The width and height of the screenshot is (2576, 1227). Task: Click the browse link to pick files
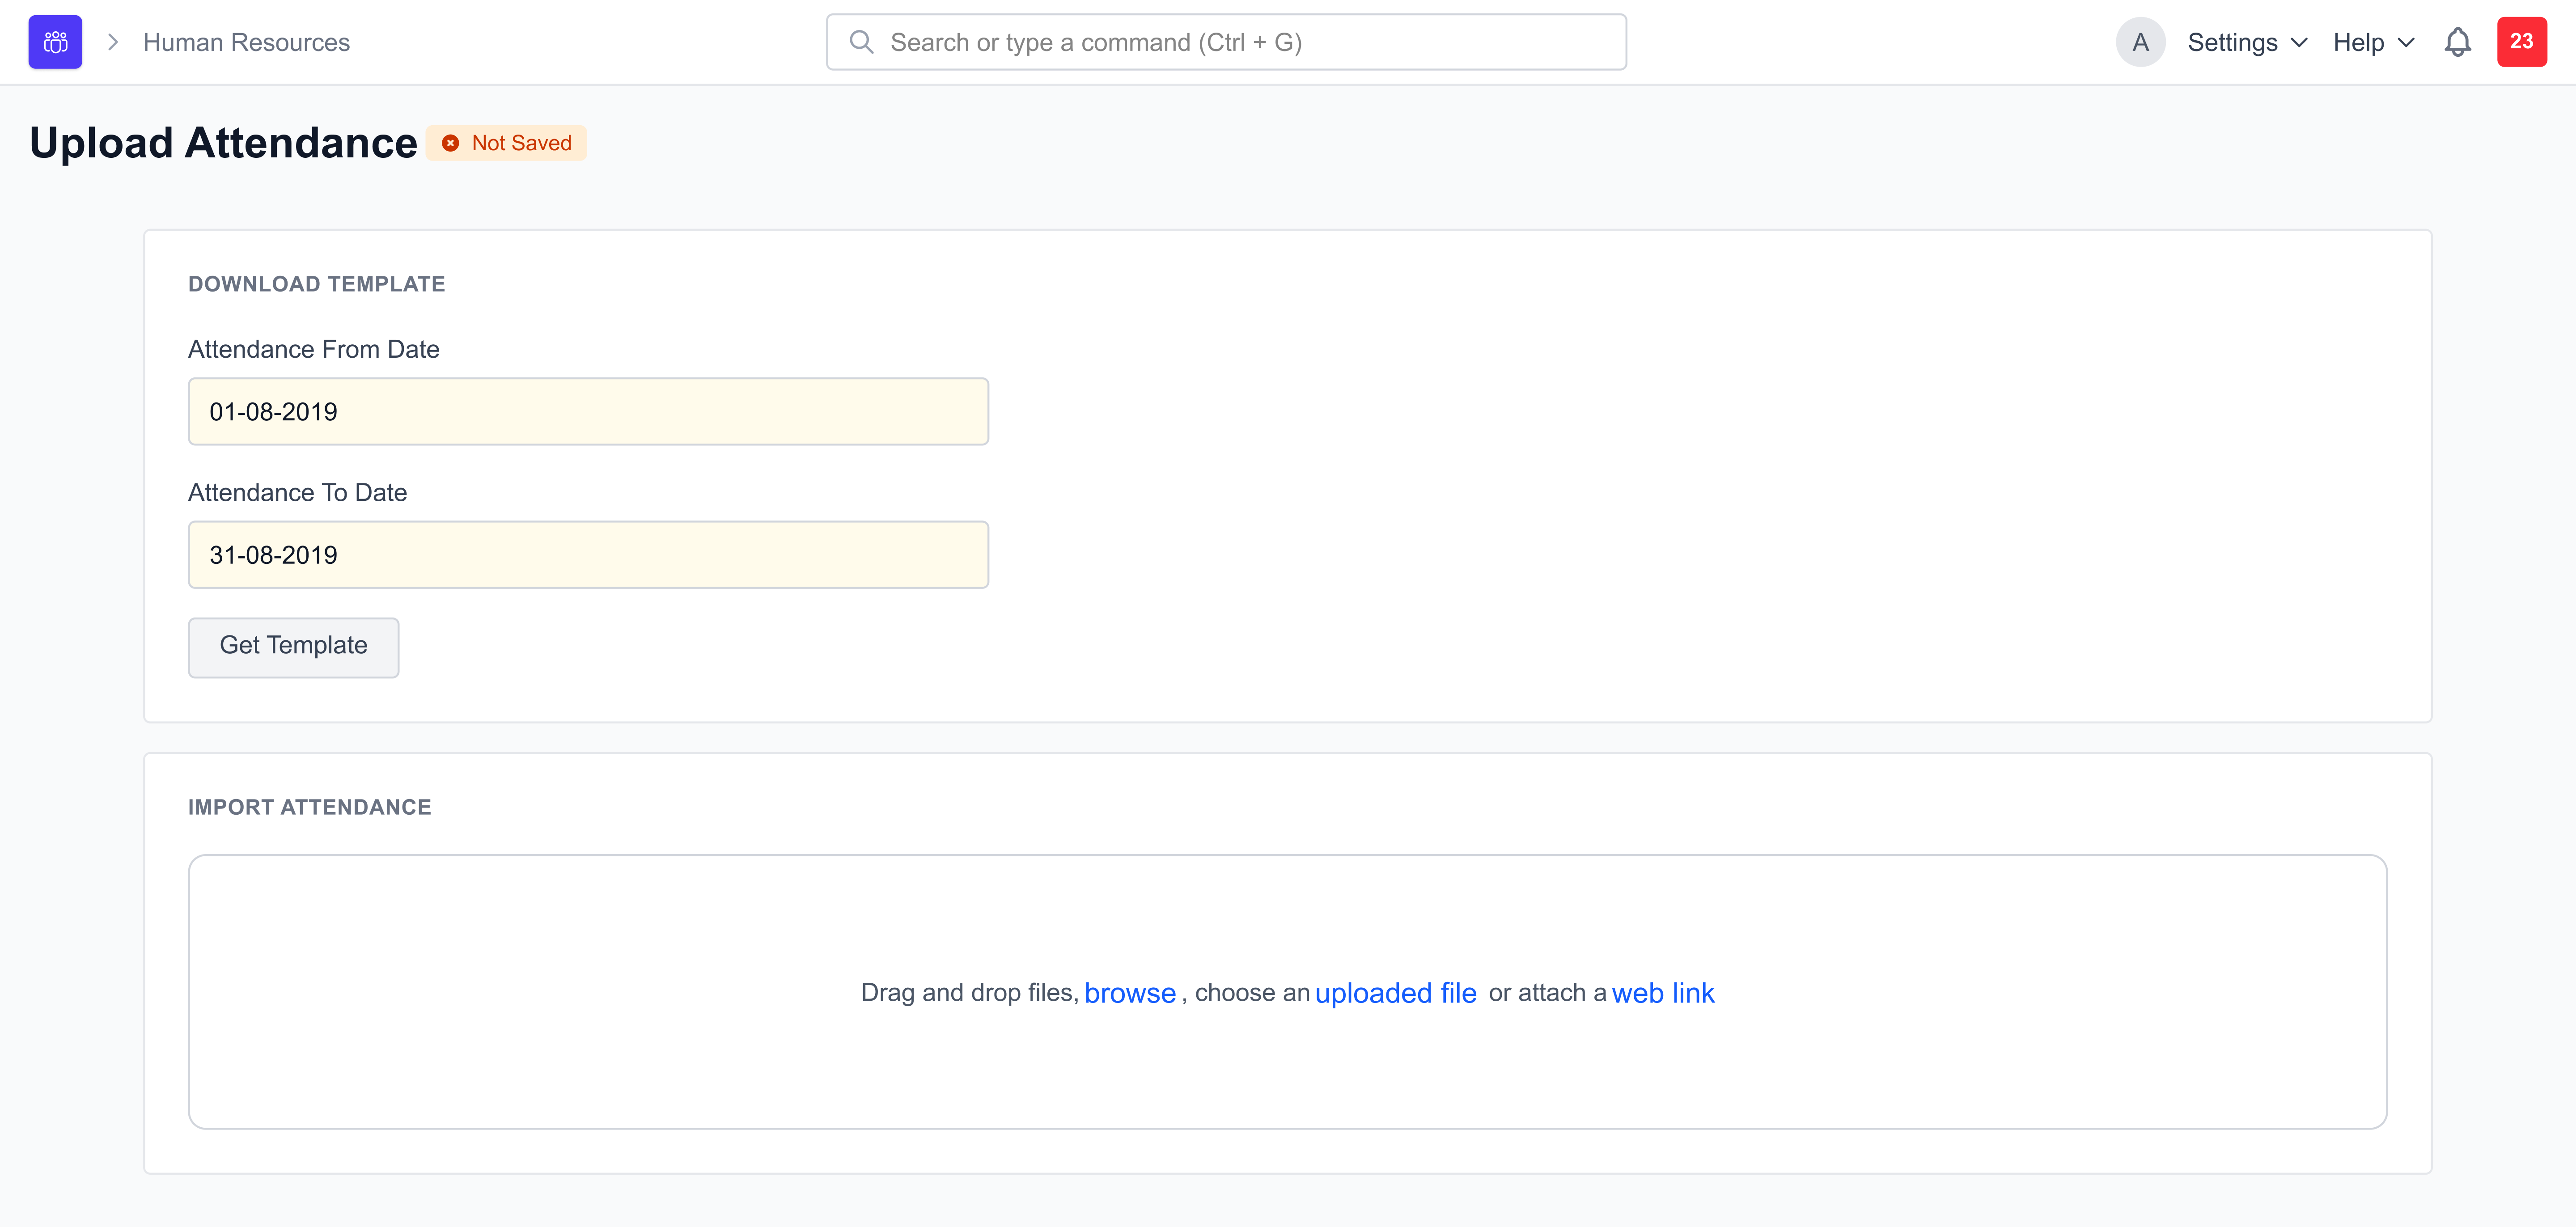point(1130,992)
